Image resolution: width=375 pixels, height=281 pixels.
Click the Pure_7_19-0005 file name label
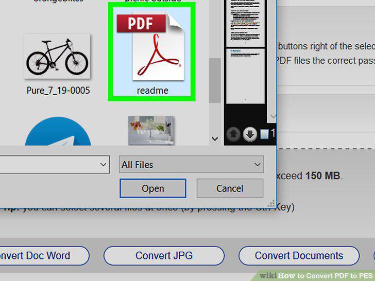pos(58,91)
